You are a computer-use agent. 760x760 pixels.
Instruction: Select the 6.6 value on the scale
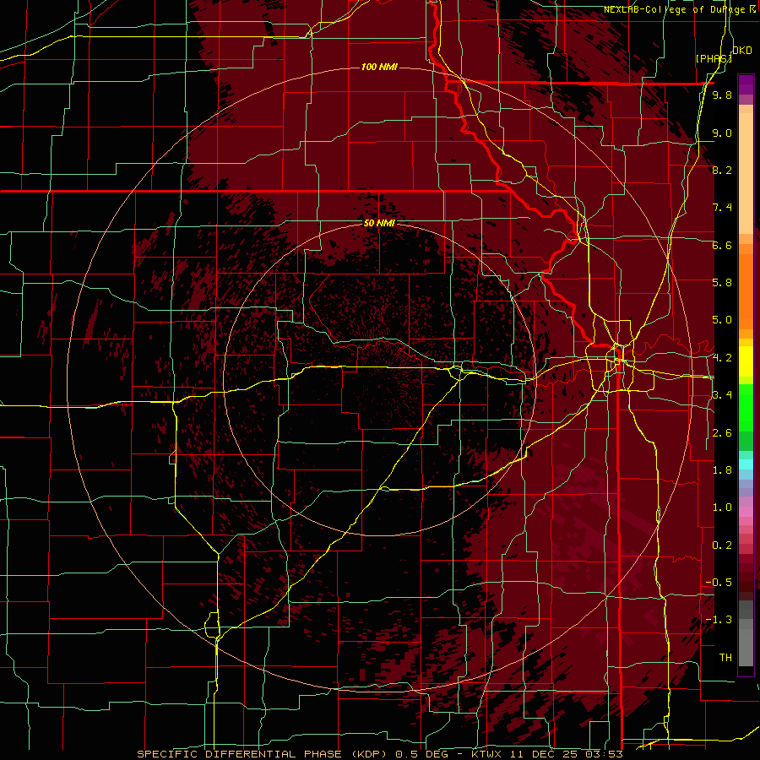(722, 245)
